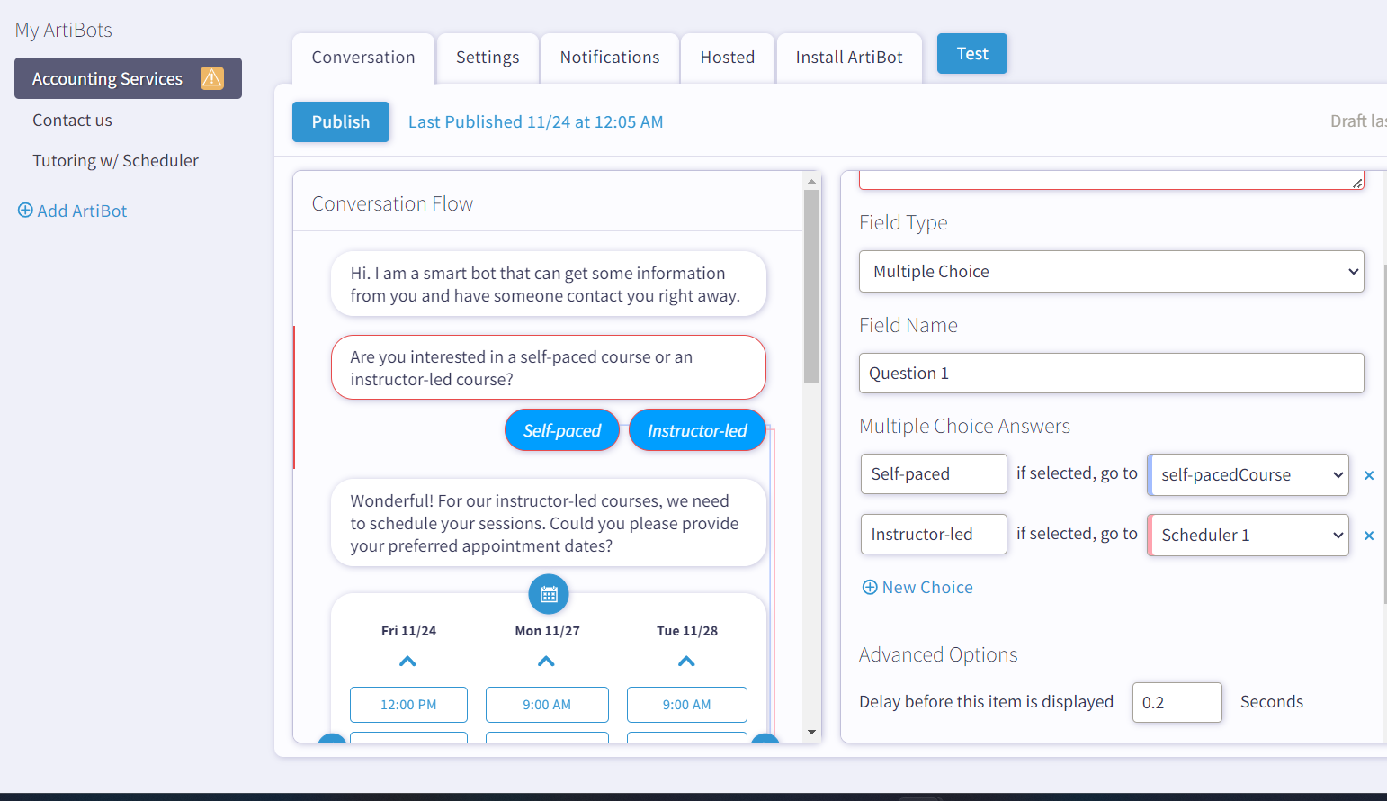The height and width of the screenshot is (801, 1387).
Task: Select the 9:00 AM slot under Mon 11/27
Action: [x=547, y=705]
